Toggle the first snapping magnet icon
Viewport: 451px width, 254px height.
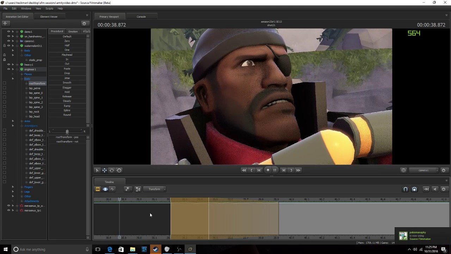point(406,189)
